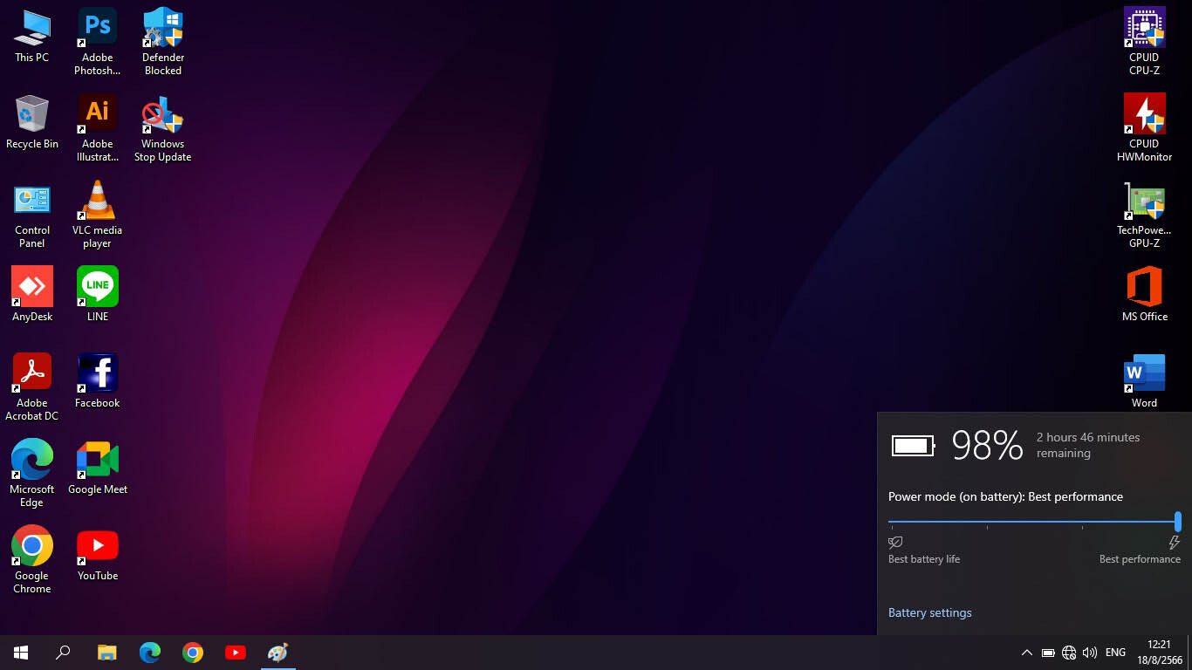The image size is (1192, 670).
Task: Select the CPUID HWMonitor shortcut
Action: coord(1144,128)
